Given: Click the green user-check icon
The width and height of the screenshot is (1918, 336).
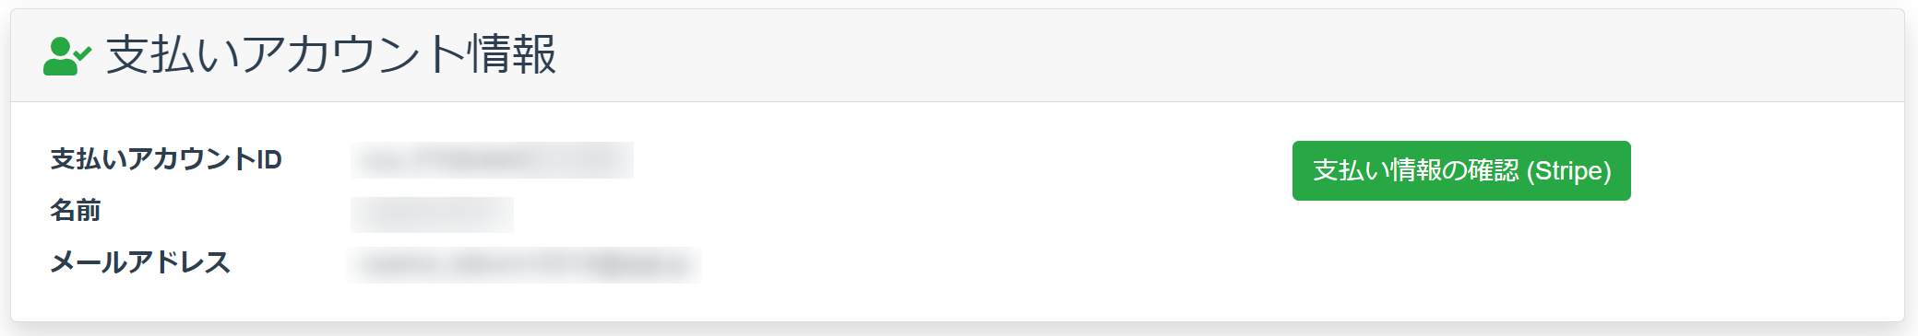Looking at the screenshot, I should (67, 56).
